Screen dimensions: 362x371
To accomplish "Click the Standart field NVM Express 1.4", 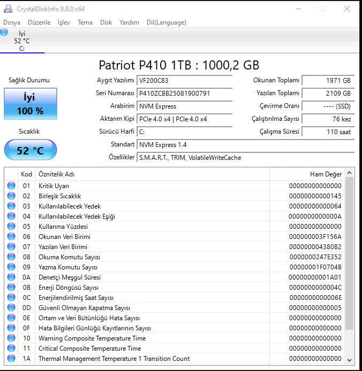I will coord(246,144).
